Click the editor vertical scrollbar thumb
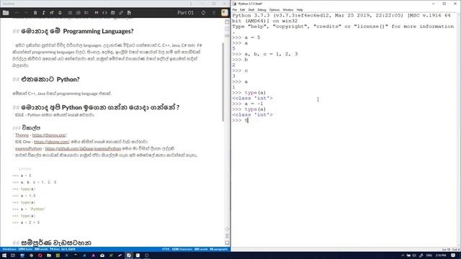This screenshot has width=461, height=259. coord(223,82)
